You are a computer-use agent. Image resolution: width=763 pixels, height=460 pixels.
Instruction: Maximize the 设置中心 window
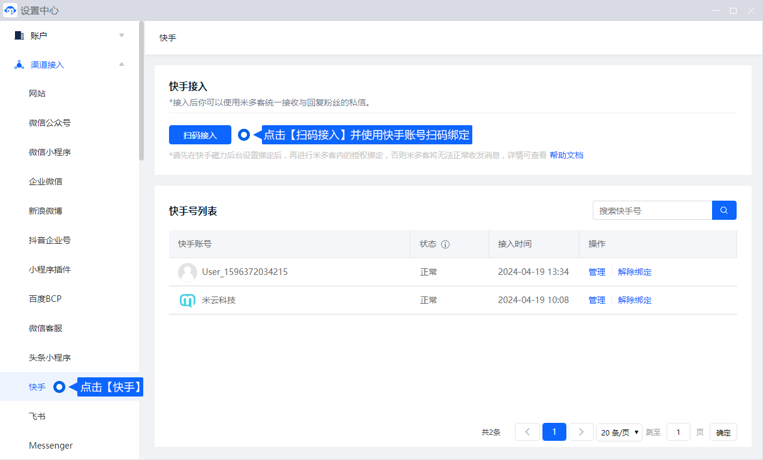[733, 11]
